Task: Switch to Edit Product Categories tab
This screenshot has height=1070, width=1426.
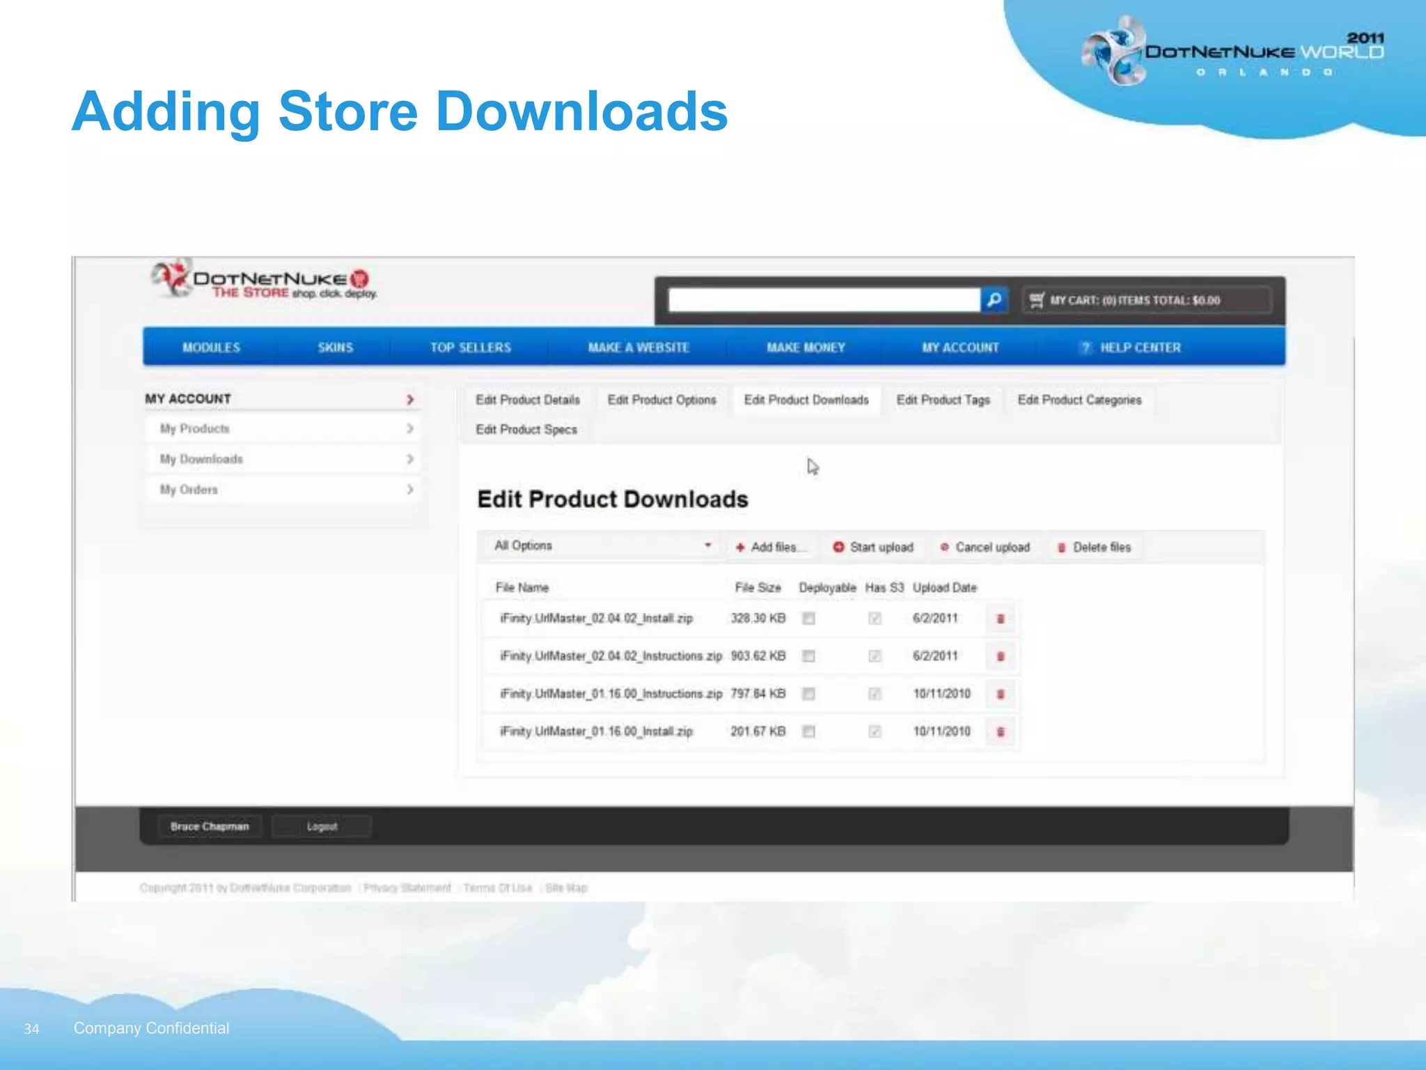Action: tap(1080, 400)
